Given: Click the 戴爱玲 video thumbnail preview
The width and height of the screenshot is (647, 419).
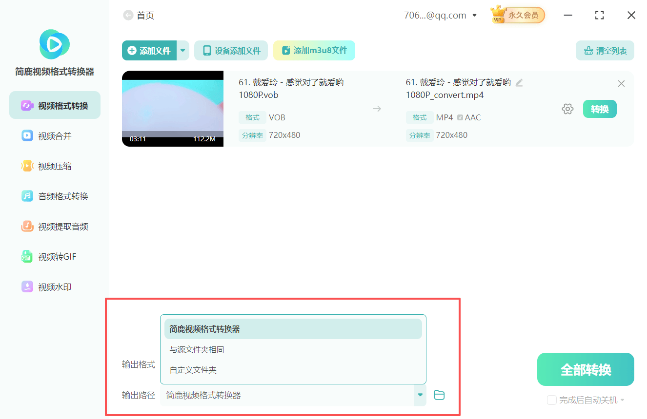Looking at the screenshot, I should point(172,109).
